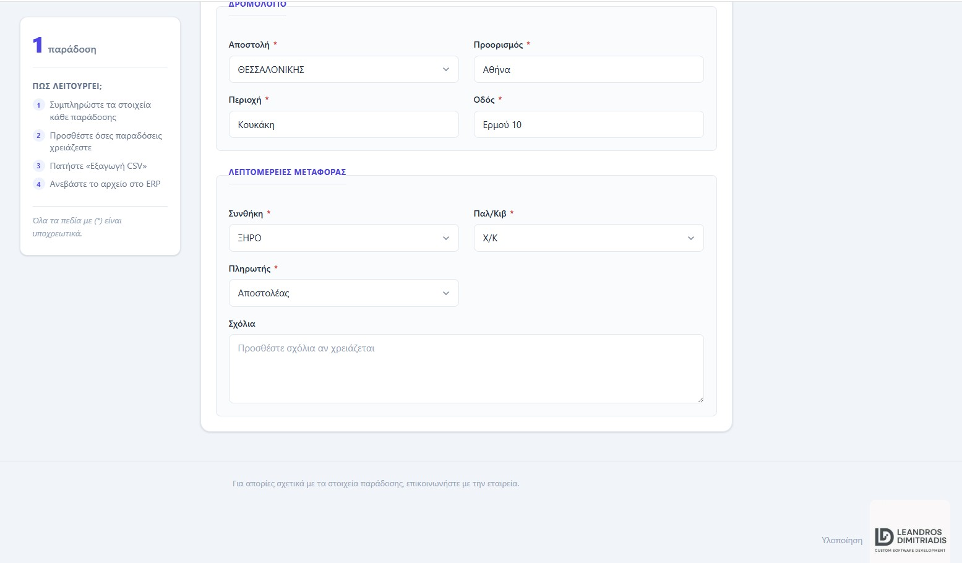Click inside the Σχόλια comments textarea

(x=466, y=369)
